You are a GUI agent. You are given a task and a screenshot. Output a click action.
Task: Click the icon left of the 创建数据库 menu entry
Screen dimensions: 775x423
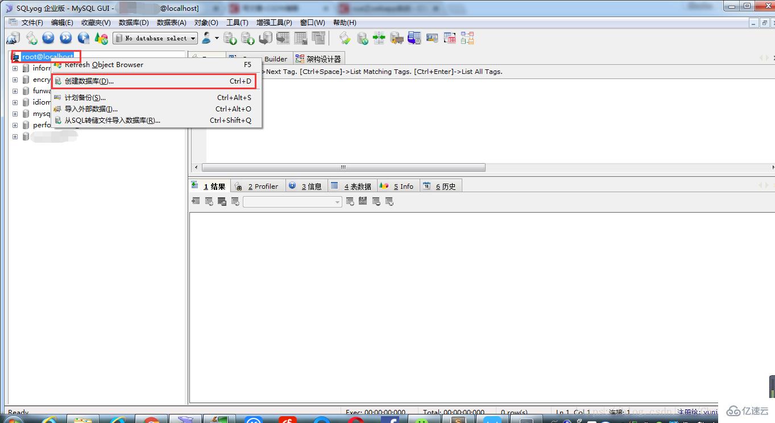tap(58, 81)
